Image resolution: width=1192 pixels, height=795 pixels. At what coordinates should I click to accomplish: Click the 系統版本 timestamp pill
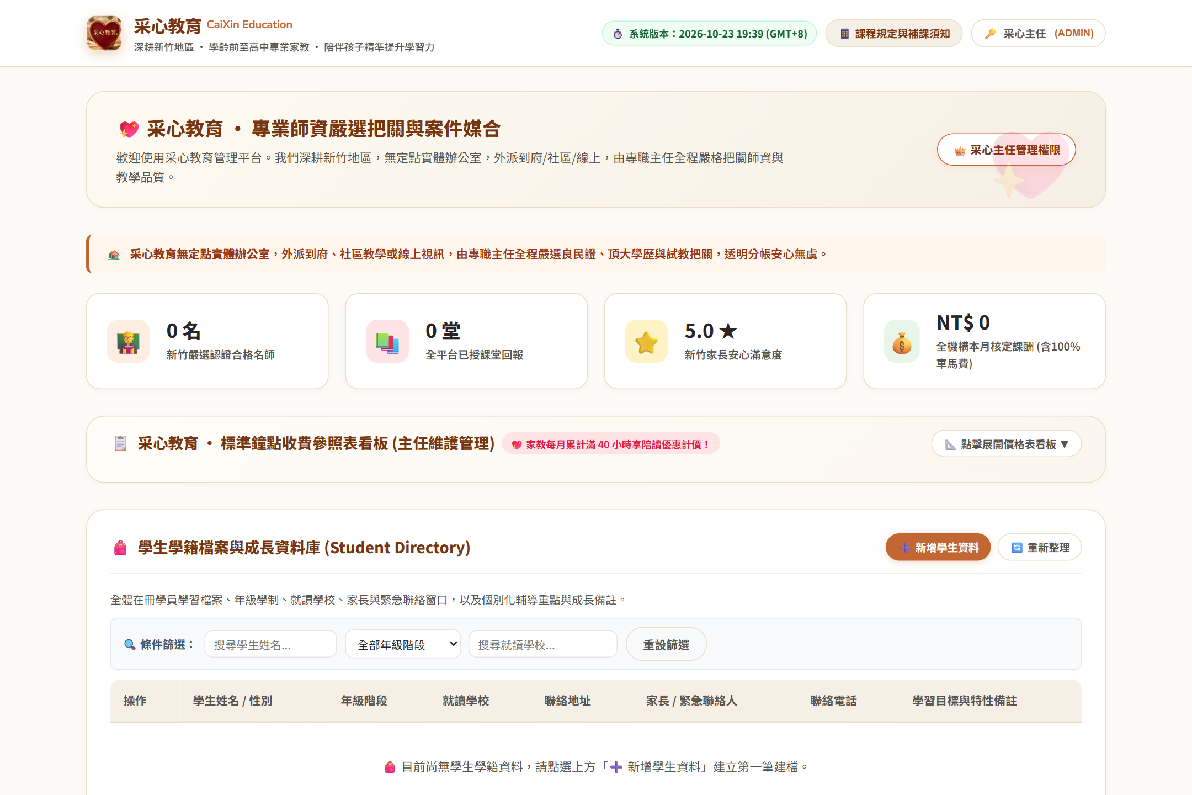point(709,34)
